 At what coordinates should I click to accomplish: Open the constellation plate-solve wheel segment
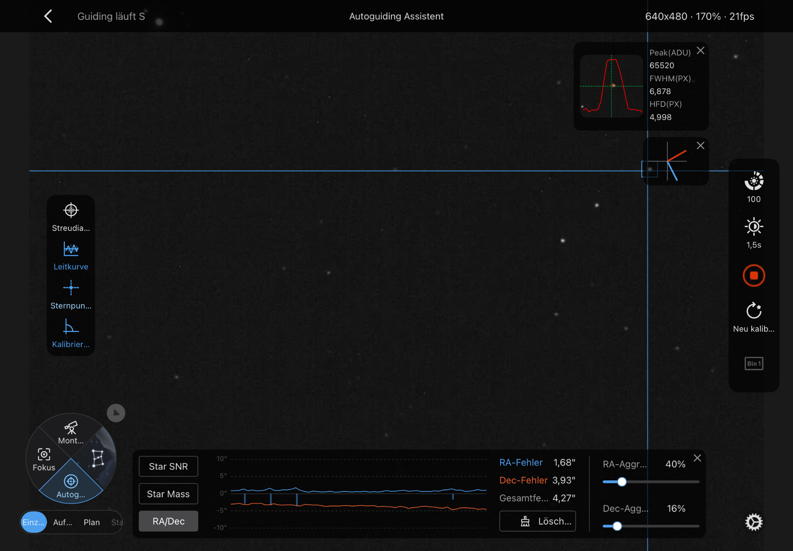click(98, 458)
